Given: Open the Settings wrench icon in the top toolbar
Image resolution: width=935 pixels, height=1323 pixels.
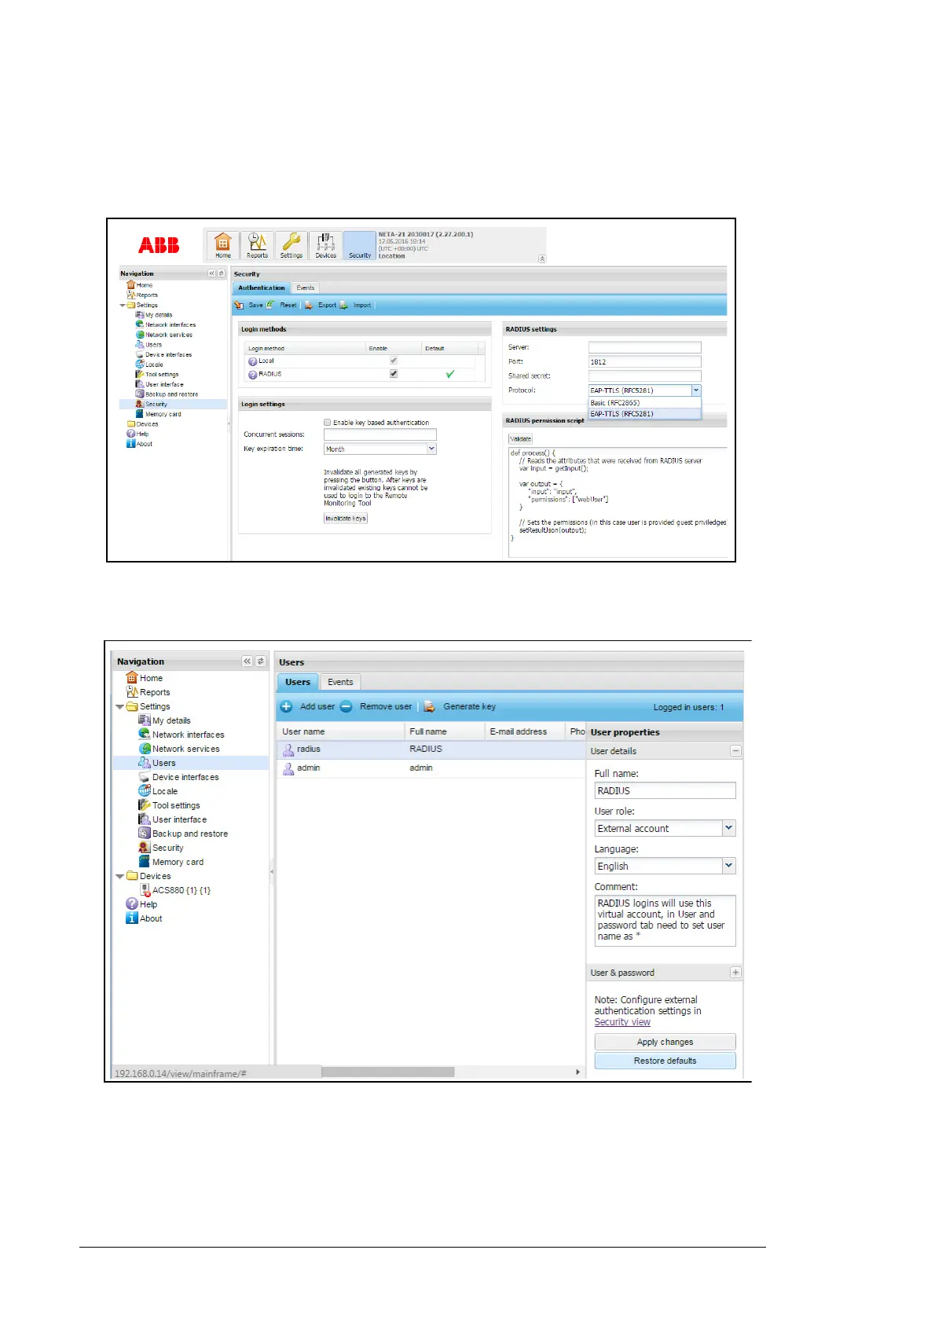Looking at the screenshot, I should coord(291,245).
